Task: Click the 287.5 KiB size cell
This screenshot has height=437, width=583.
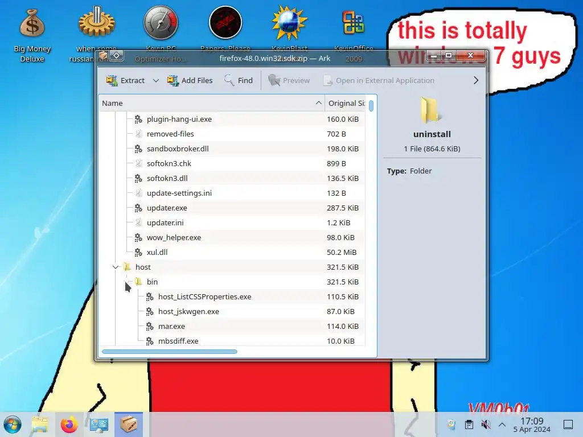Action: [343, 208]
